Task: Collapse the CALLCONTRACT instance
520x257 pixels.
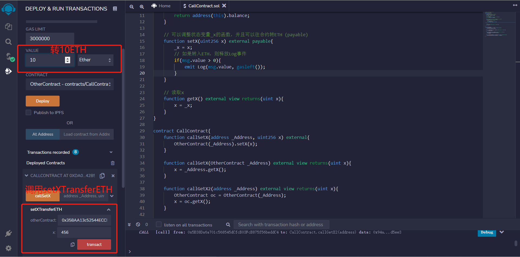Action: pos(27,176)
